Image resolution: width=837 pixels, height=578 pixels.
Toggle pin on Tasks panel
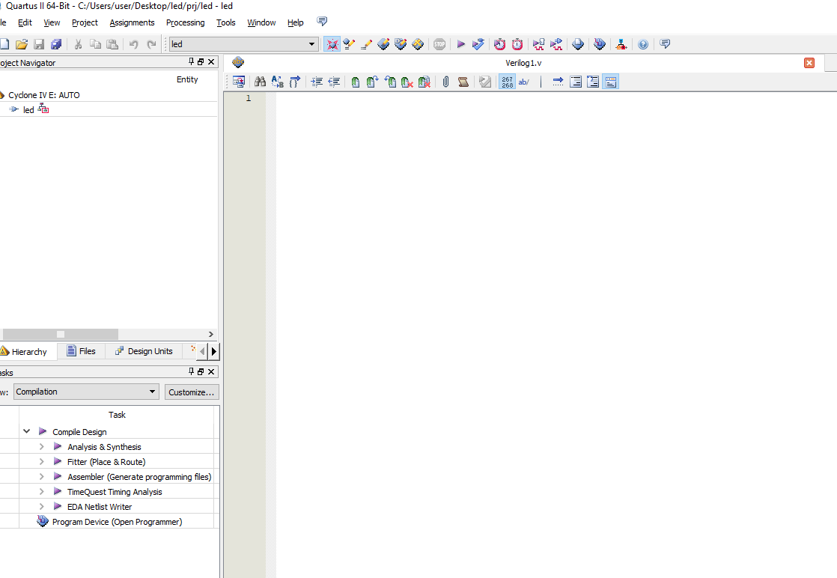point(191,371)
